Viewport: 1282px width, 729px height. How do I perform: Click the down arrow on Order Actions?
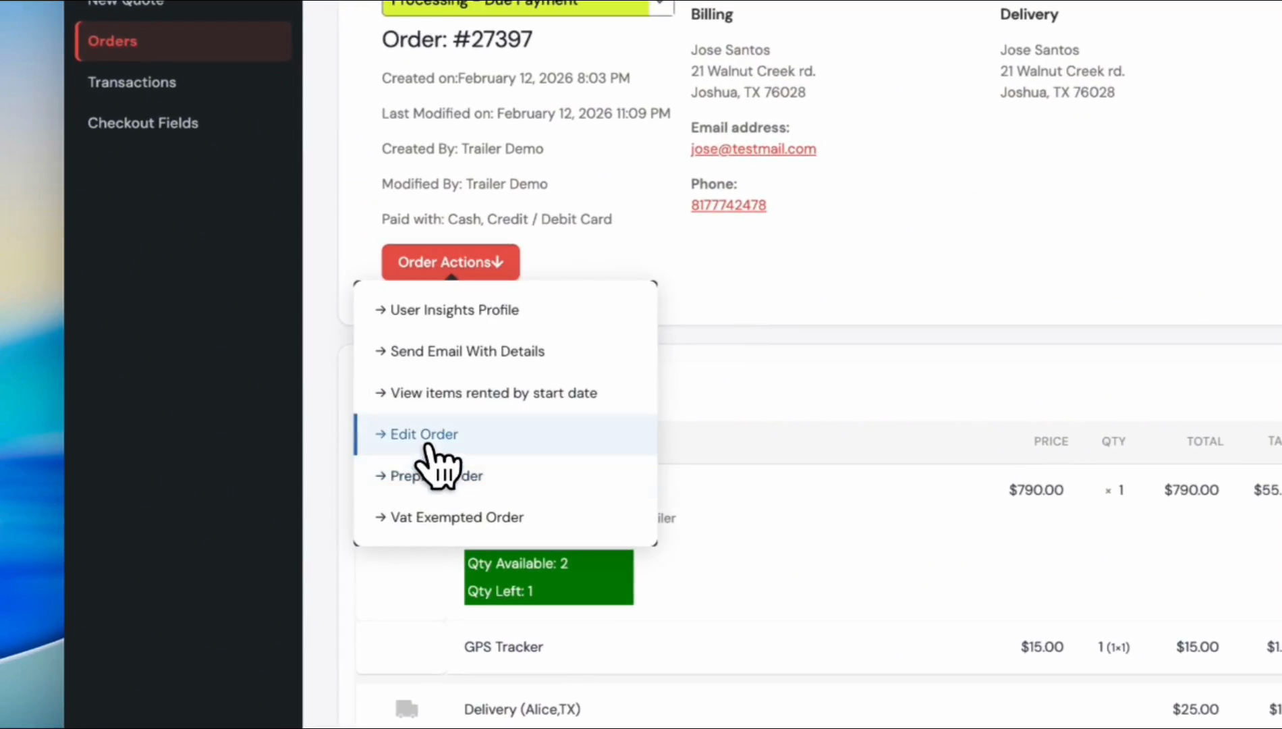498,262
